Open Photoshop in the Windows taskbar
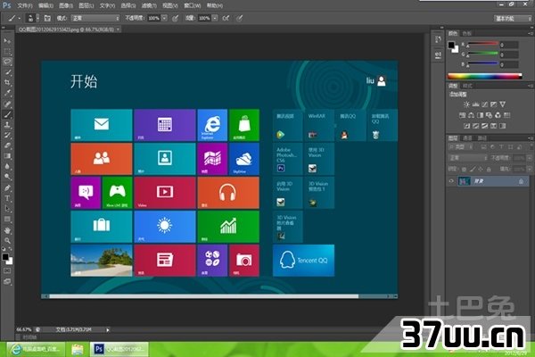Image resolution: width=535 pixels, height=357 pixels. point(119,349)
